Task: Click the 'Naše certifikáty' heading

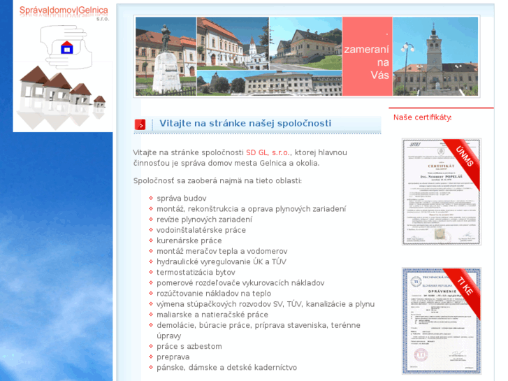Action: pos(422,117)
